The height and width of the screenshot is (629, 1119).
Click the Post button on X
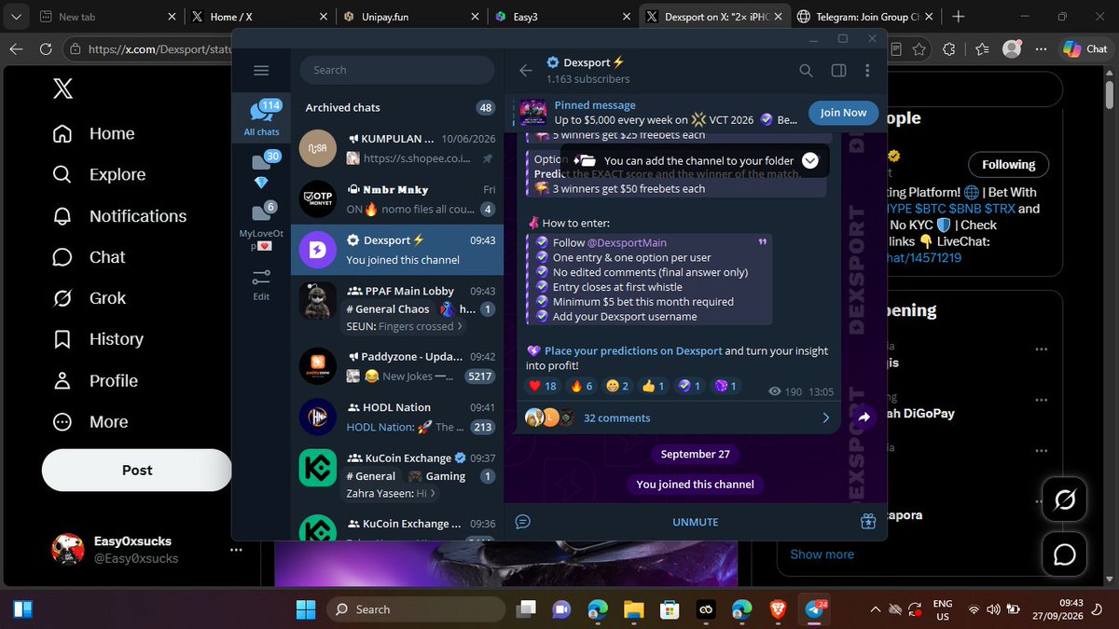137,470
